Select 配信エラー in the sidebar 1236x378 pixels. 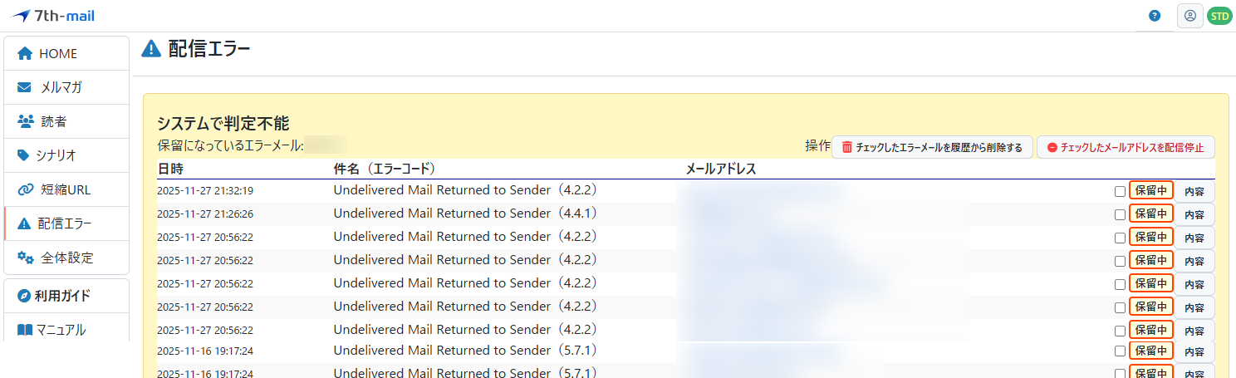click(66, 223)
